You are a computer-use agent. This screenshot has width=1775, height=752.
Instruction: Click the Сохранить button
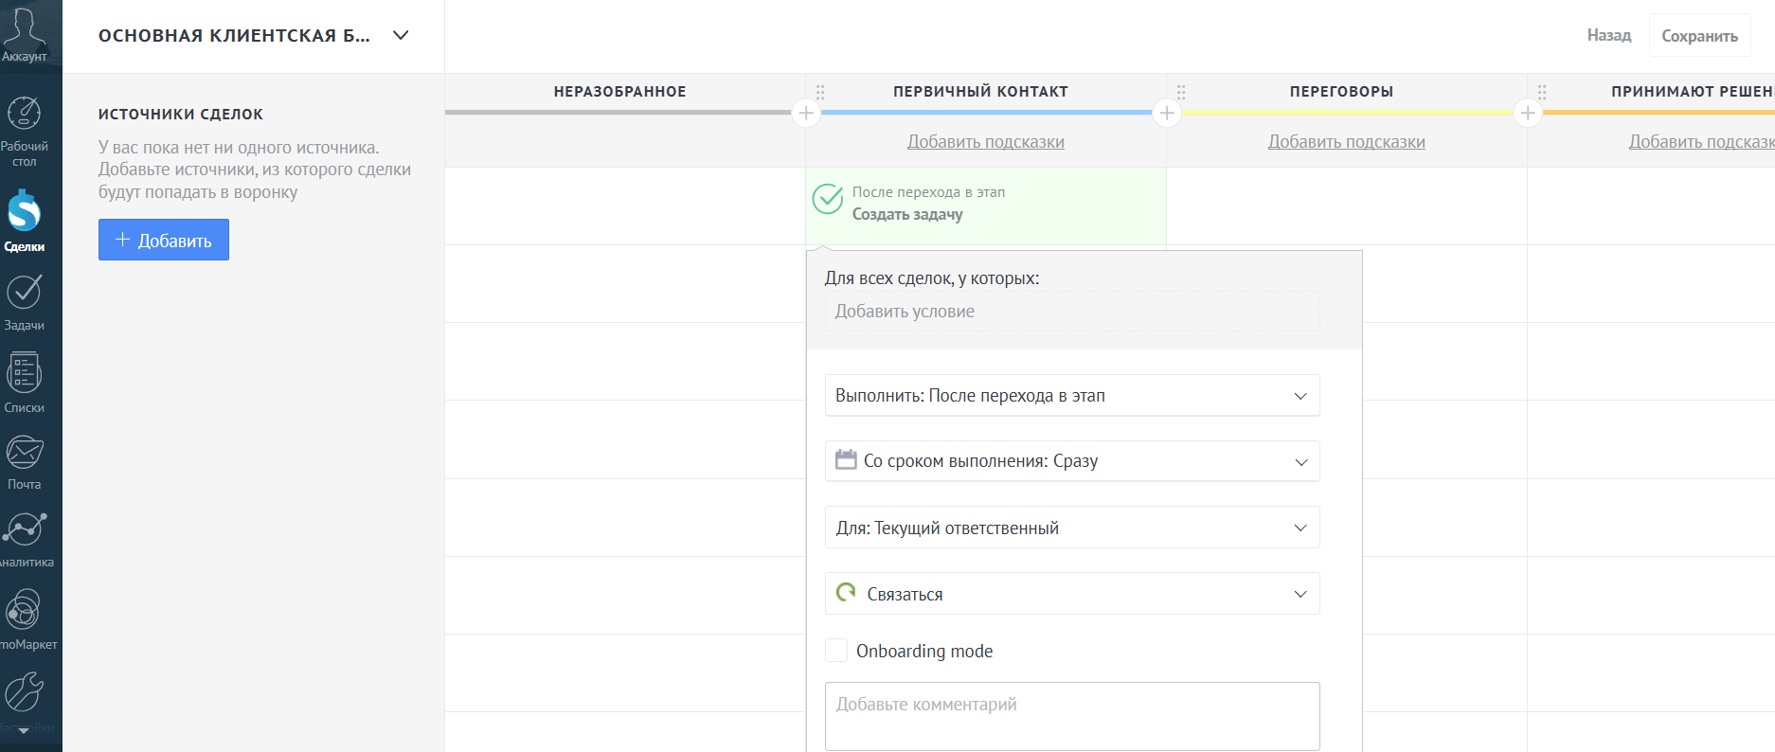(1699, 36)
